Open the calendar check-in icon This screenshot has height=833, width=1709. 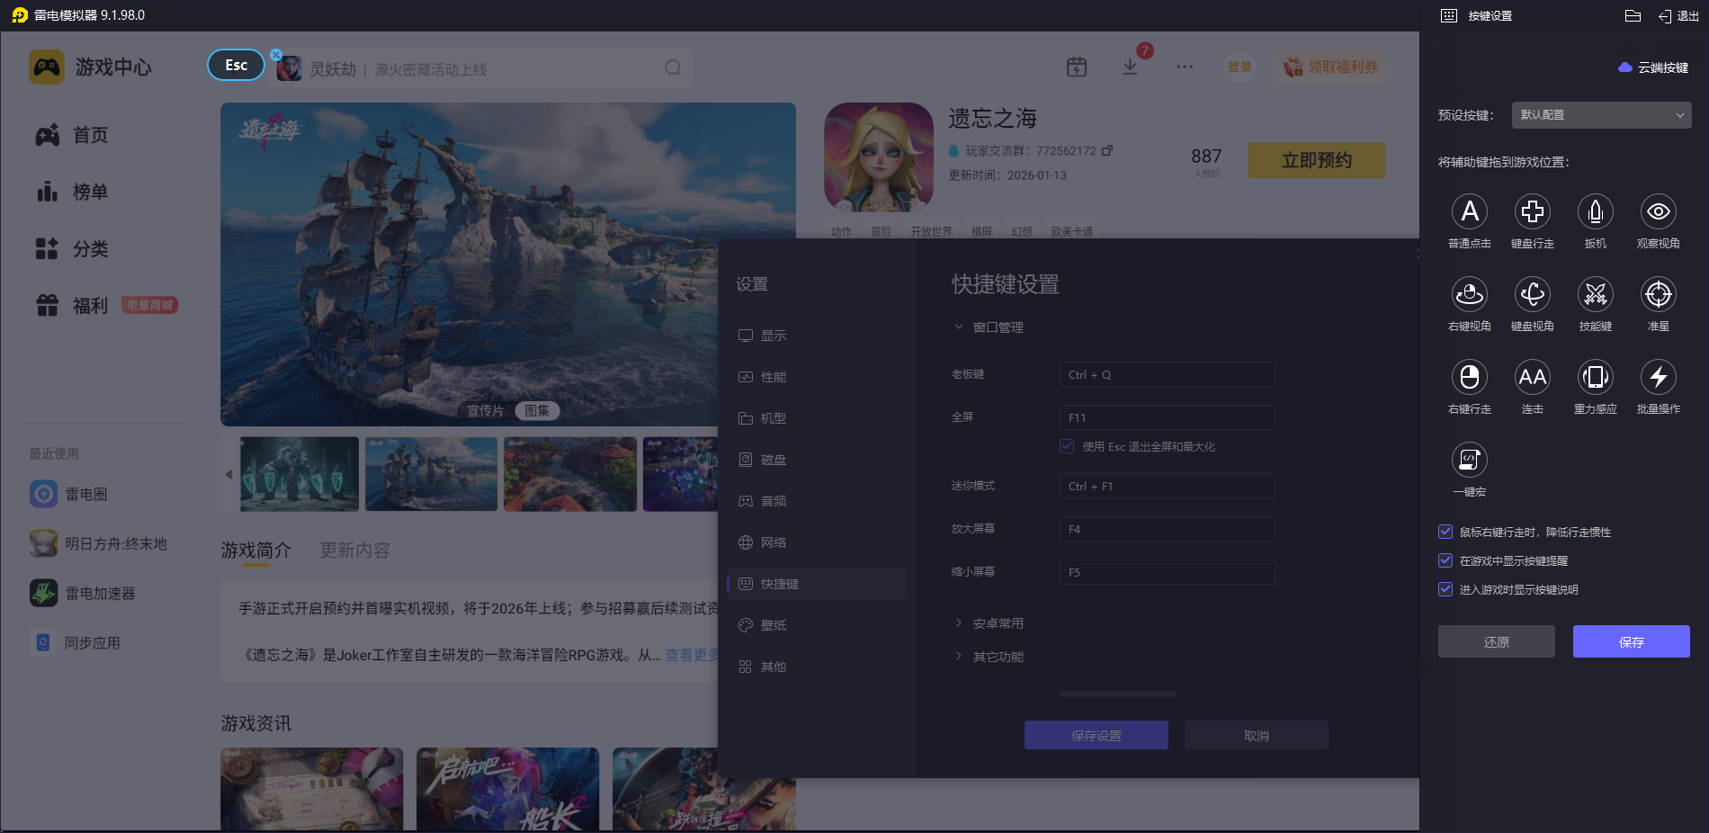1077,67
